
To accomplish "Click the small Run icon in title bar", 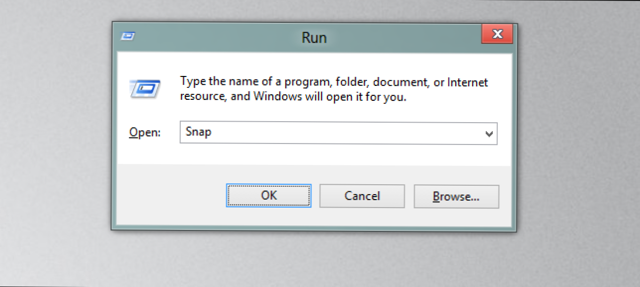I will pyautogui.click(x=128, y=36).
